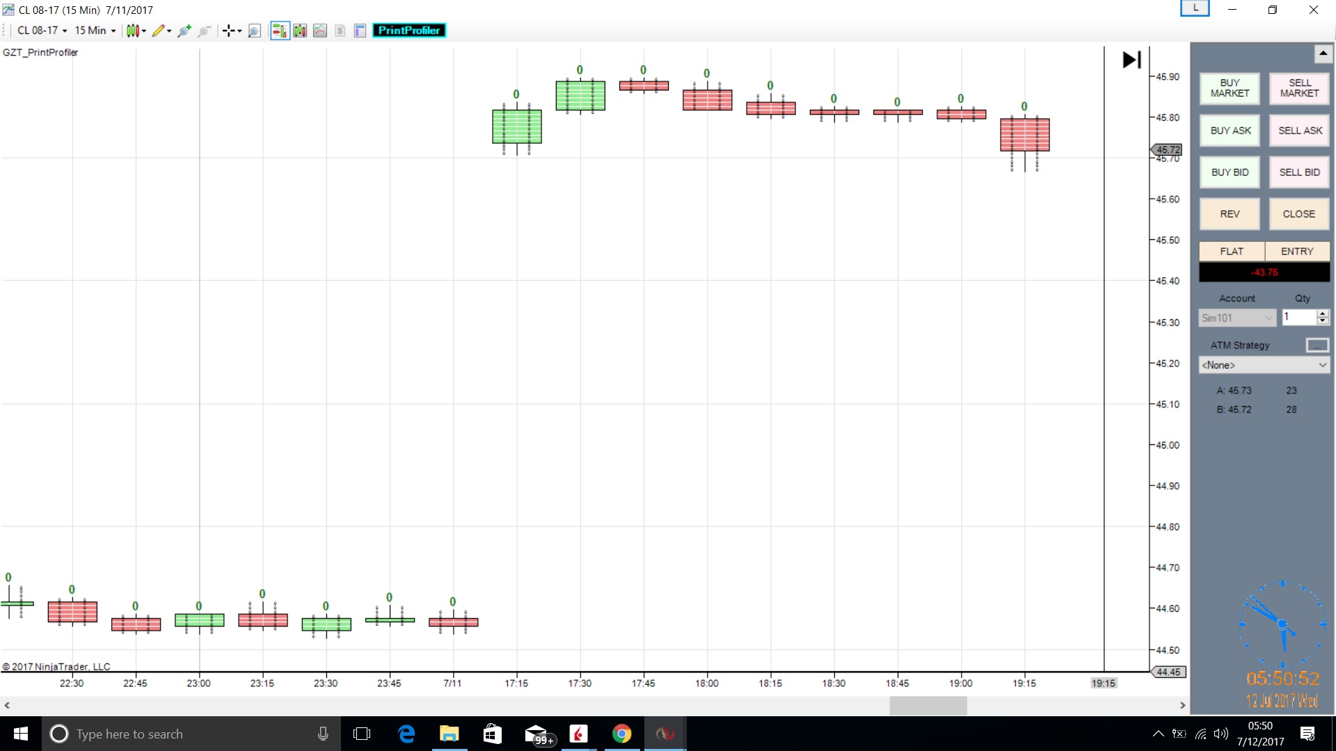Open the chart Properties icon
Viewport: 1336px width, 751px height.
tap(360, 31)
